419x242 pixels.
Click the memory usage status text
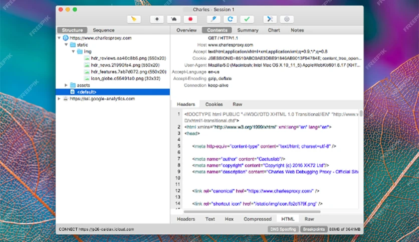pos(345,229)
